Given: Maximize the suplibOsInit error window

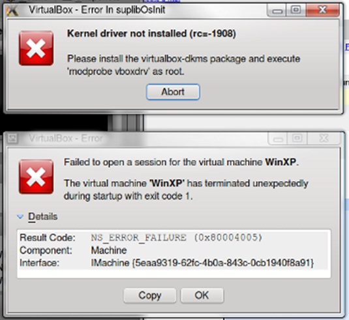Looking at the screenshot, I should point(296,10).
